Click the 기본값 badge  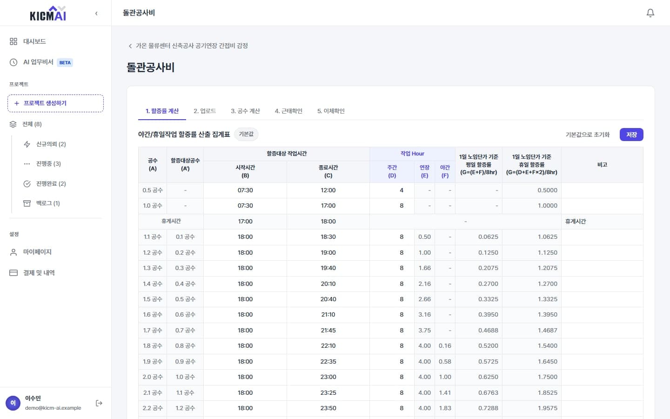pos(246,134)
